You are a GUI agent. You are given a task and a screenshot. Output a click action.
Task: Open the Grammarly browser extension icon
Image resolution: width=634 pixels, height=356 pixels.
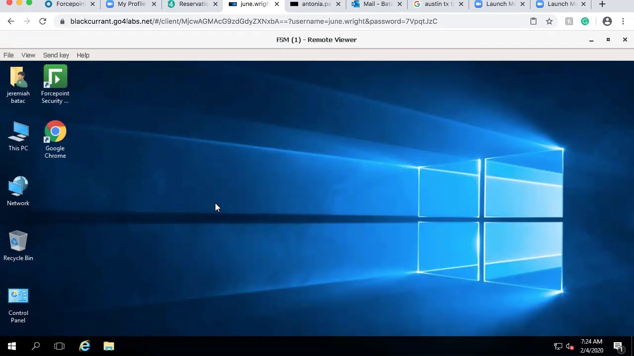tap(585, 21)
